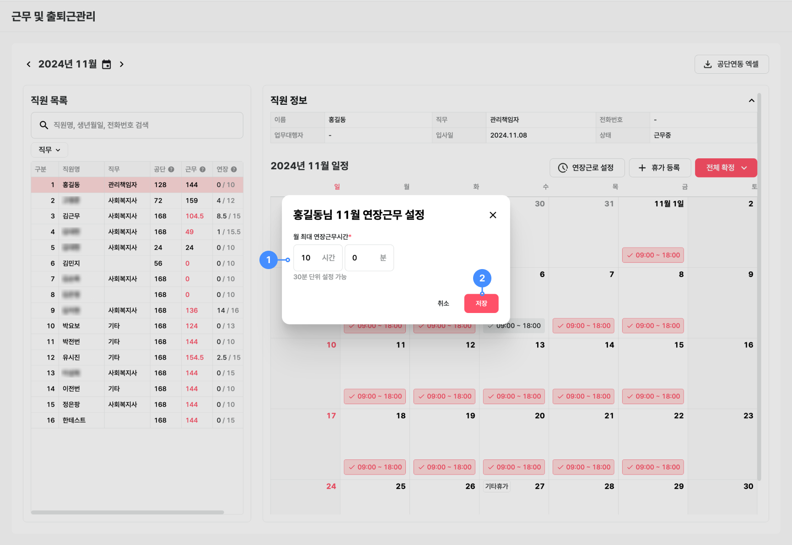Download 공단연동 엑셀 file
The width and height of the screenshot is (792, 545).
731,64
